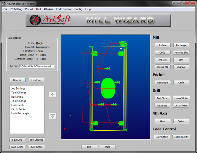Image resolution: width=197 pixels, height=153 pixels.
Task: Click the Engrave button
Action: point(181,67)
